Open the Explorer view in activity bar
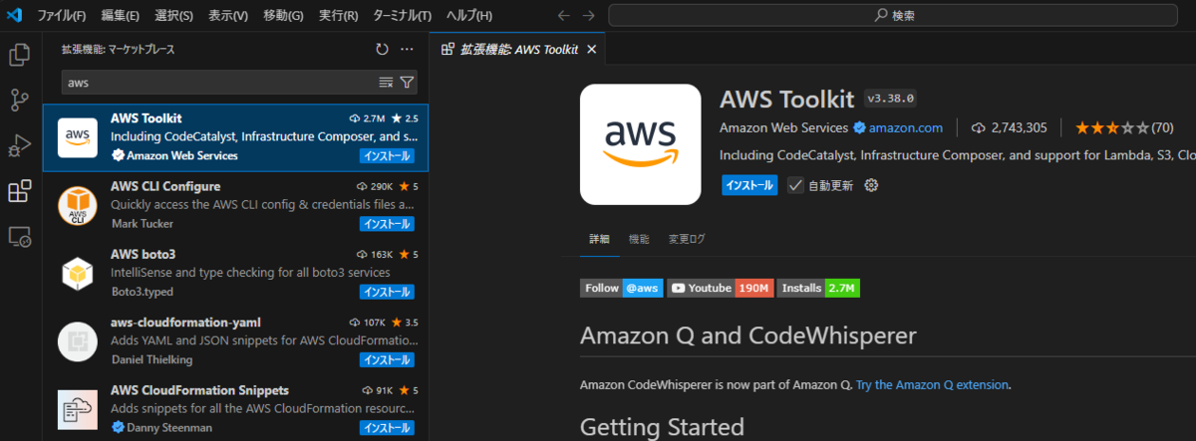Viewport: 1196px width, 441px height. 19,55
